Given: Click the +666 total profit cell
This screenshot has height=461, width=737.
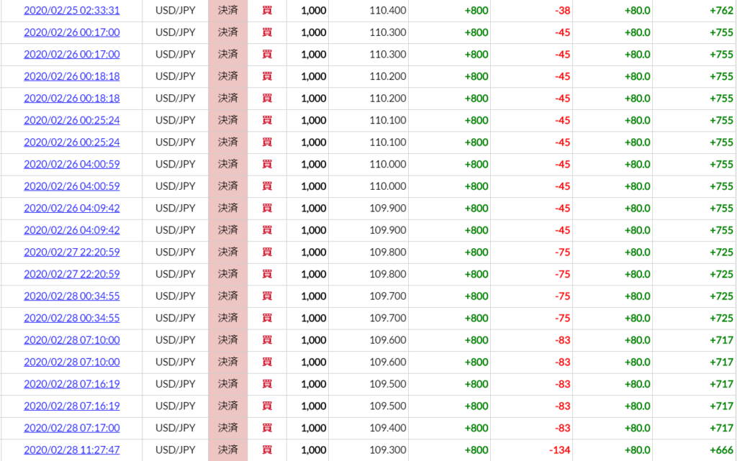Looking at the screenshot, I should click(721, 449).
